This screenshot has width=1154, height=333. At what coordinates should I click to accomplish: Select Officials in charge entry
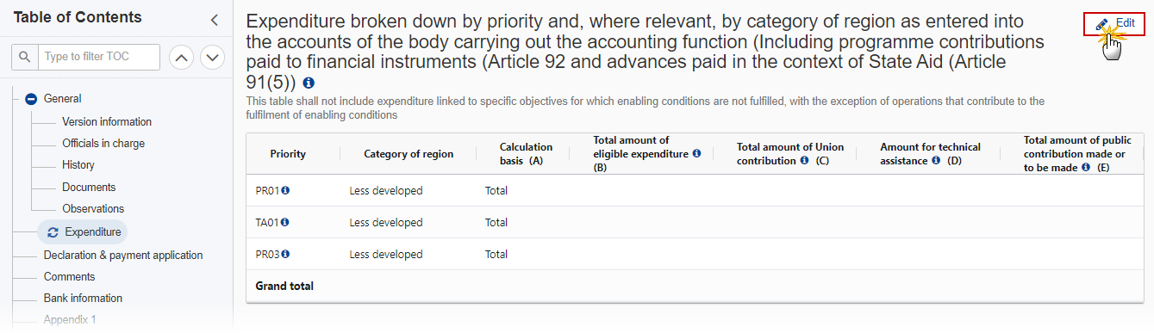(x=103, y=144)
